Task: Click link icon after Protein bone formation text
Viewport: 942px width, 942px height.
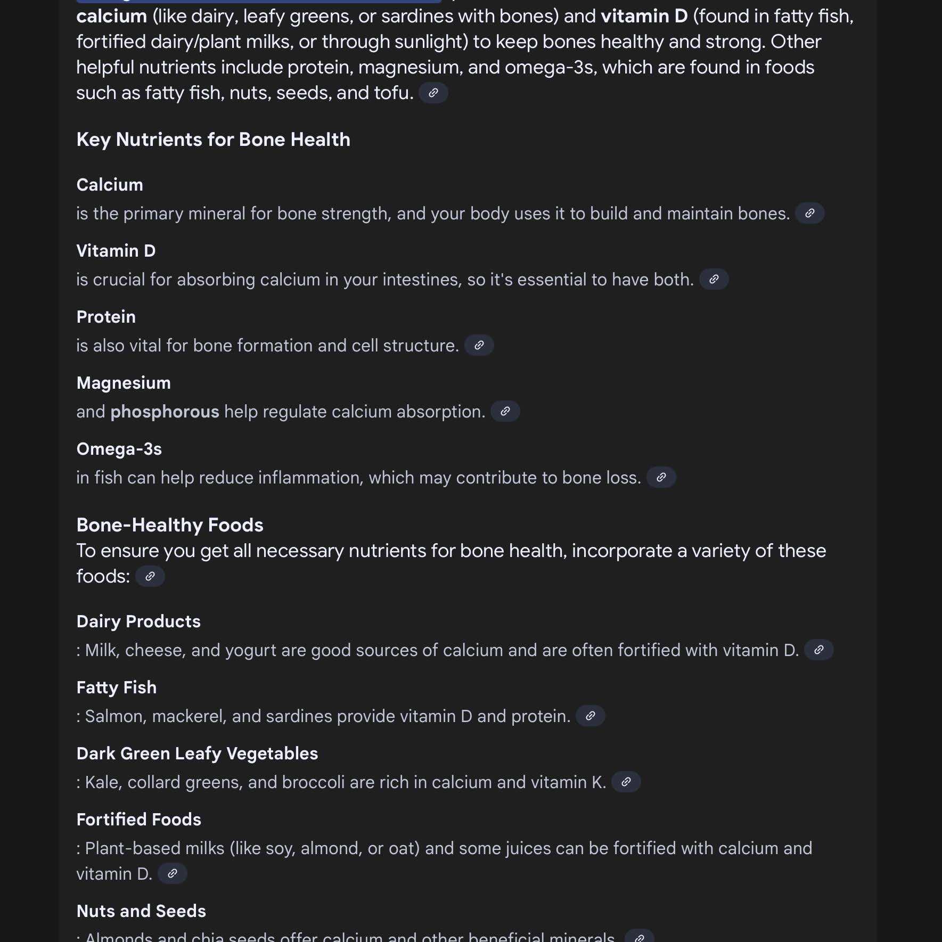Action: 479,345
